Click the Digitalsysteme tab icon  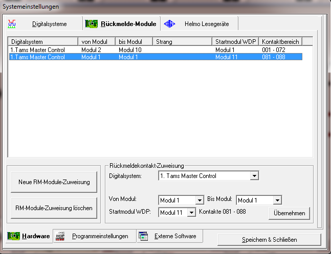pos(12,24)
